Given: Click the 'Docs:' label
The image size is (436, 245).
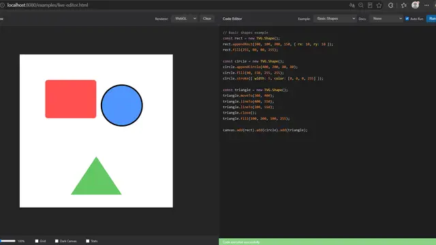Looking at the screenshot, I should click(x=362, y=19).
